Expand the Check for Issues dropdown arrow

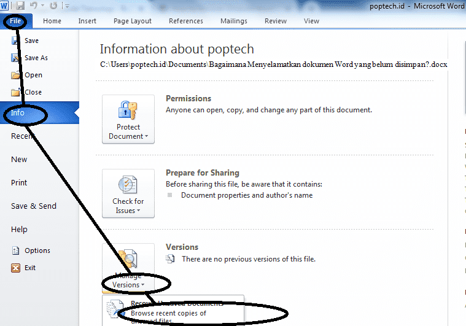[139, 211]
